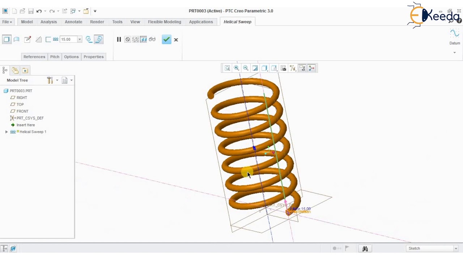Accept the helical sweep with green checkmark
The image size is (463, 260).
click(166, 39)
